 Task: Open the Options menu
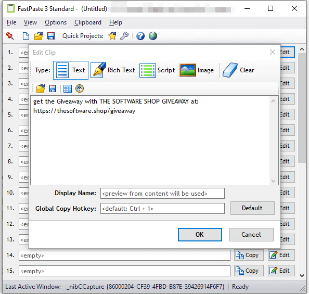pos(56,22)
